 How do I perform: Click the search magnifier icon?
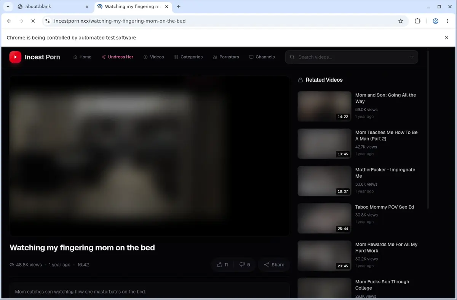point(292,57)
